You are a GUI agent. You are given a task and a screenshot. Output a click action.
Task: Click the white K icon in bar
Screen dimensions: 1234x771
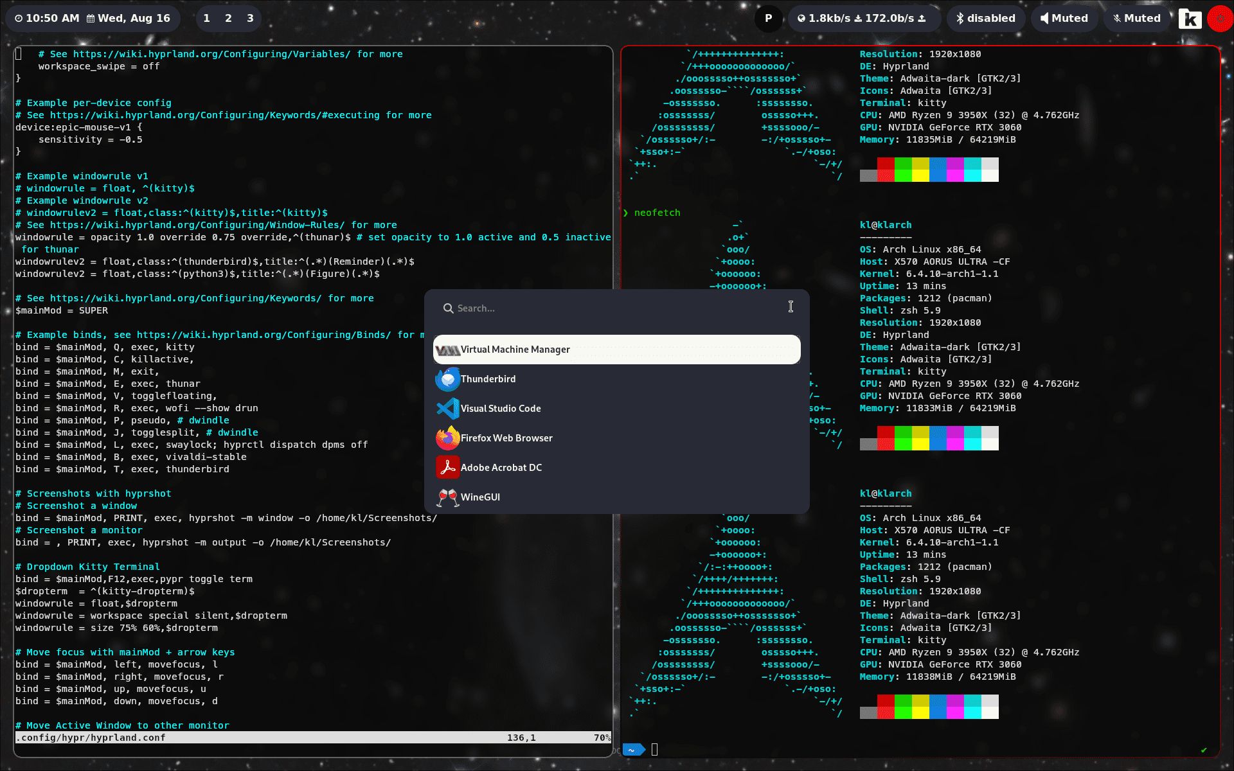pos(1190,19)
